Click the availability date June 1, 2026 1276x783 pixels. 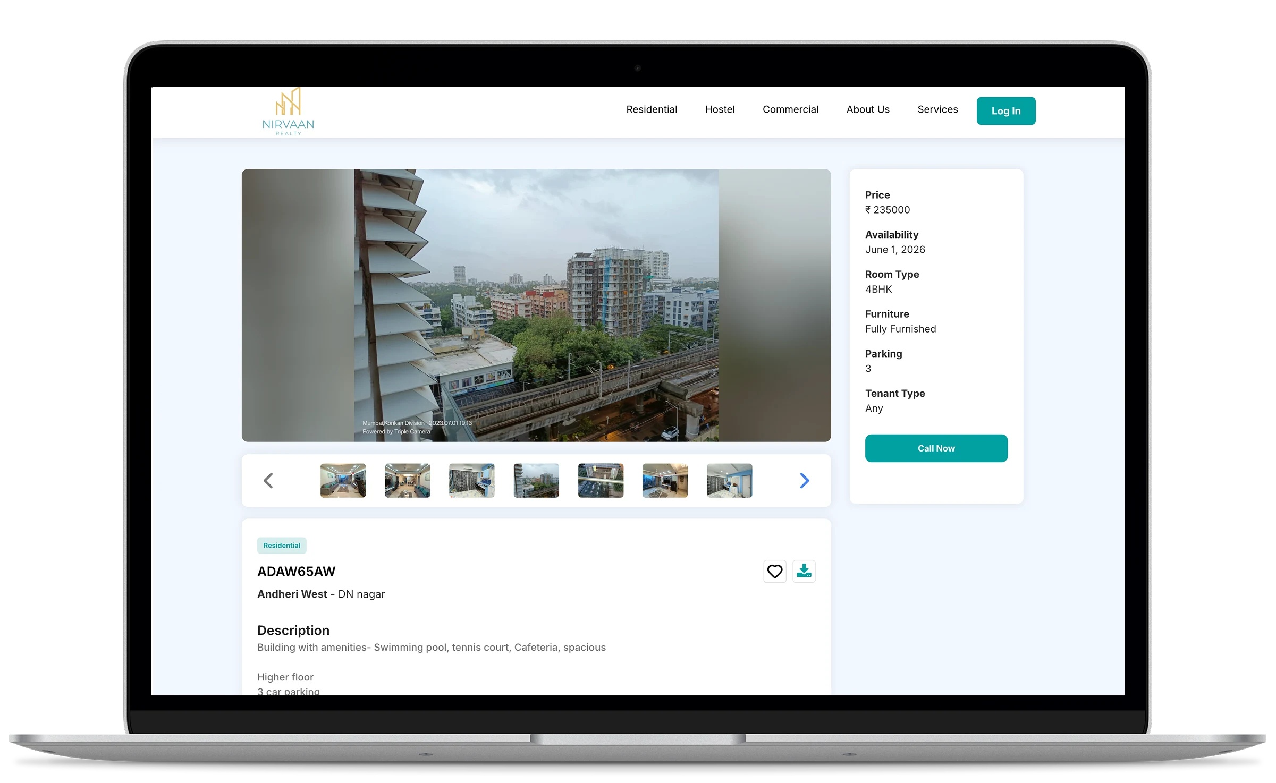pyautogui.click(x=895, y=250)
